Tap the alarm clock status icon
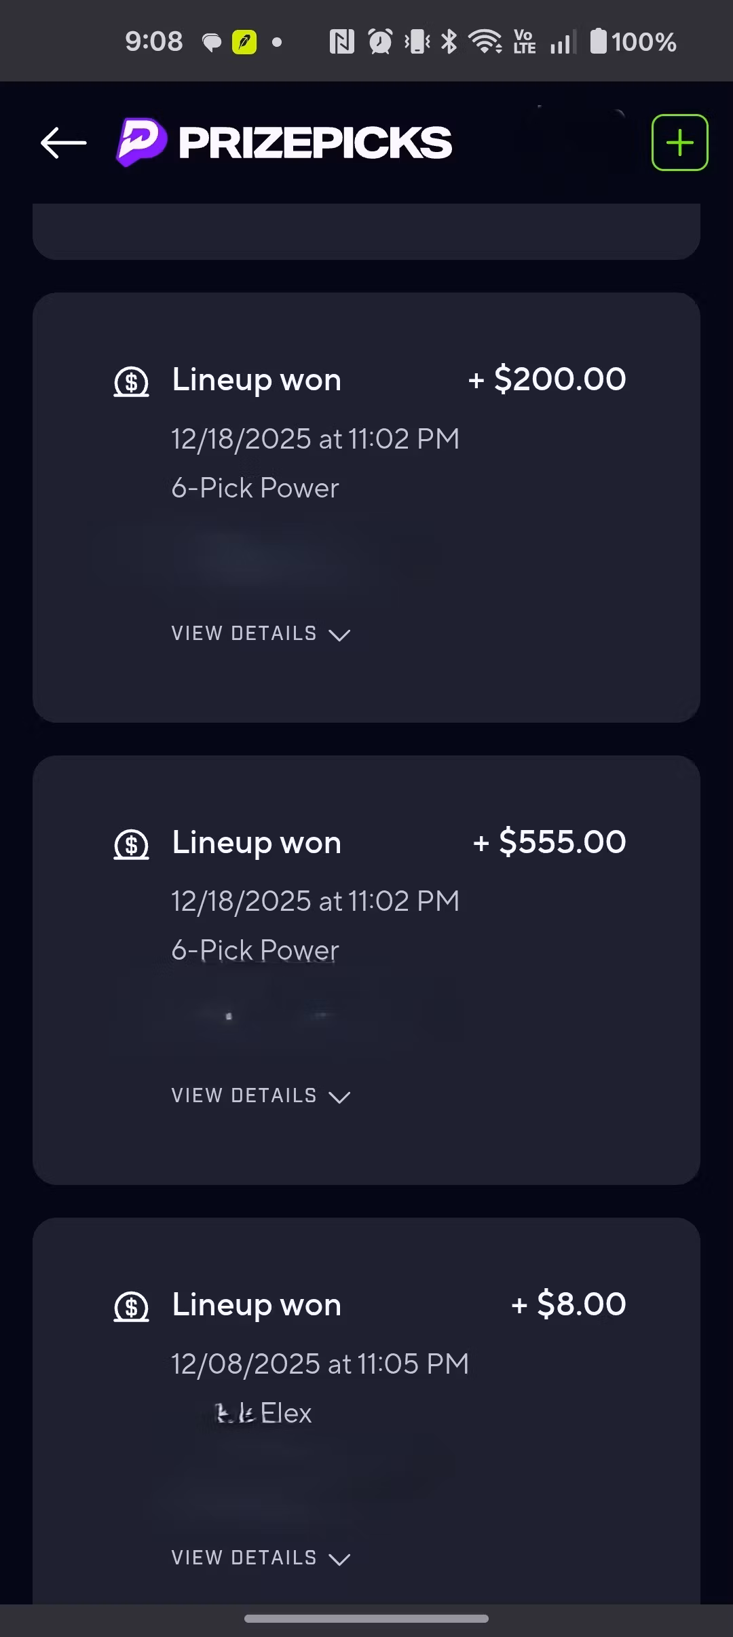The height and width of the screenshot is (1637, 733). 380,42
